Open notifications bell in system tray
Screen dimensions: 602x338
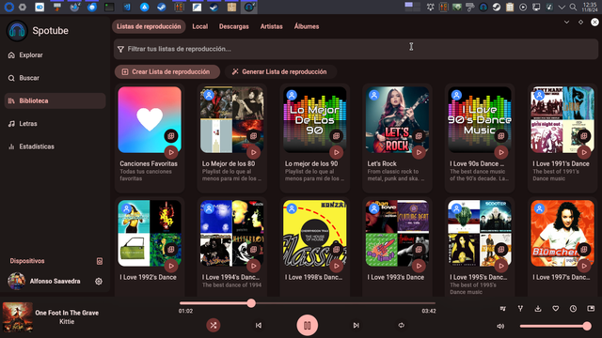431,7
